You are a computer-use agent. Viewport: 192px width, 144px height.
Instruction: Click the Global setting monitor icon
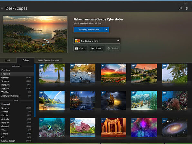(x=77, y=41)
